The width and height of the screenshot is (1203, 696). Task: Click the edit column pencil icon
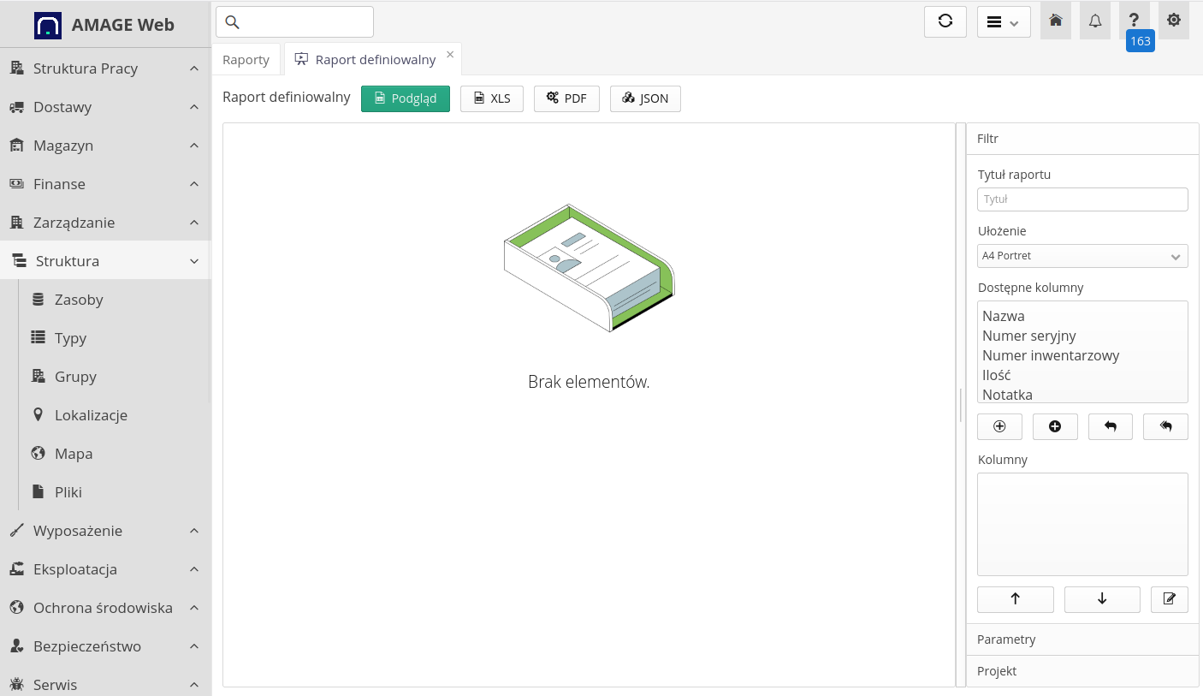[x=1169, y=599]
